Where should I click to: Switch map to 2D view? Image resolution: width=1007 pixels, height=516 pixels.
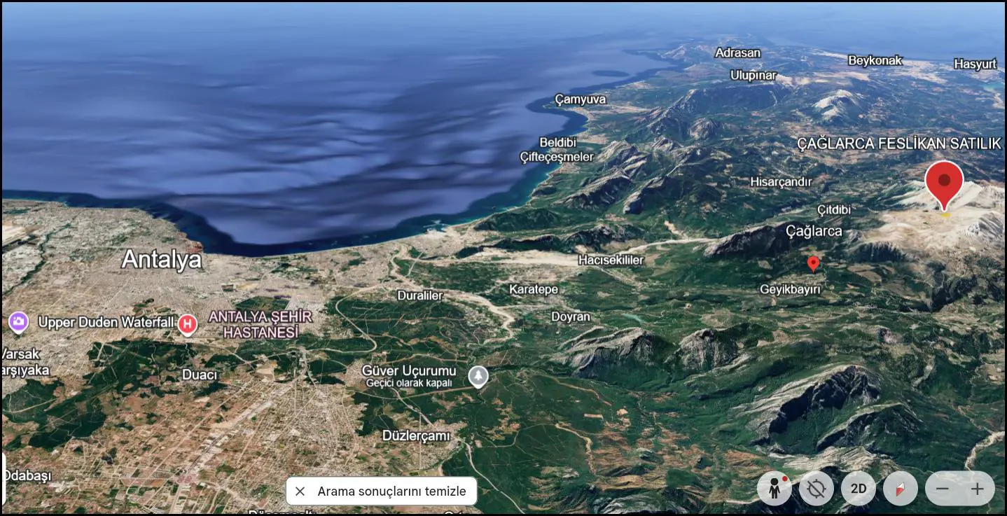click(x=859, y=489)
